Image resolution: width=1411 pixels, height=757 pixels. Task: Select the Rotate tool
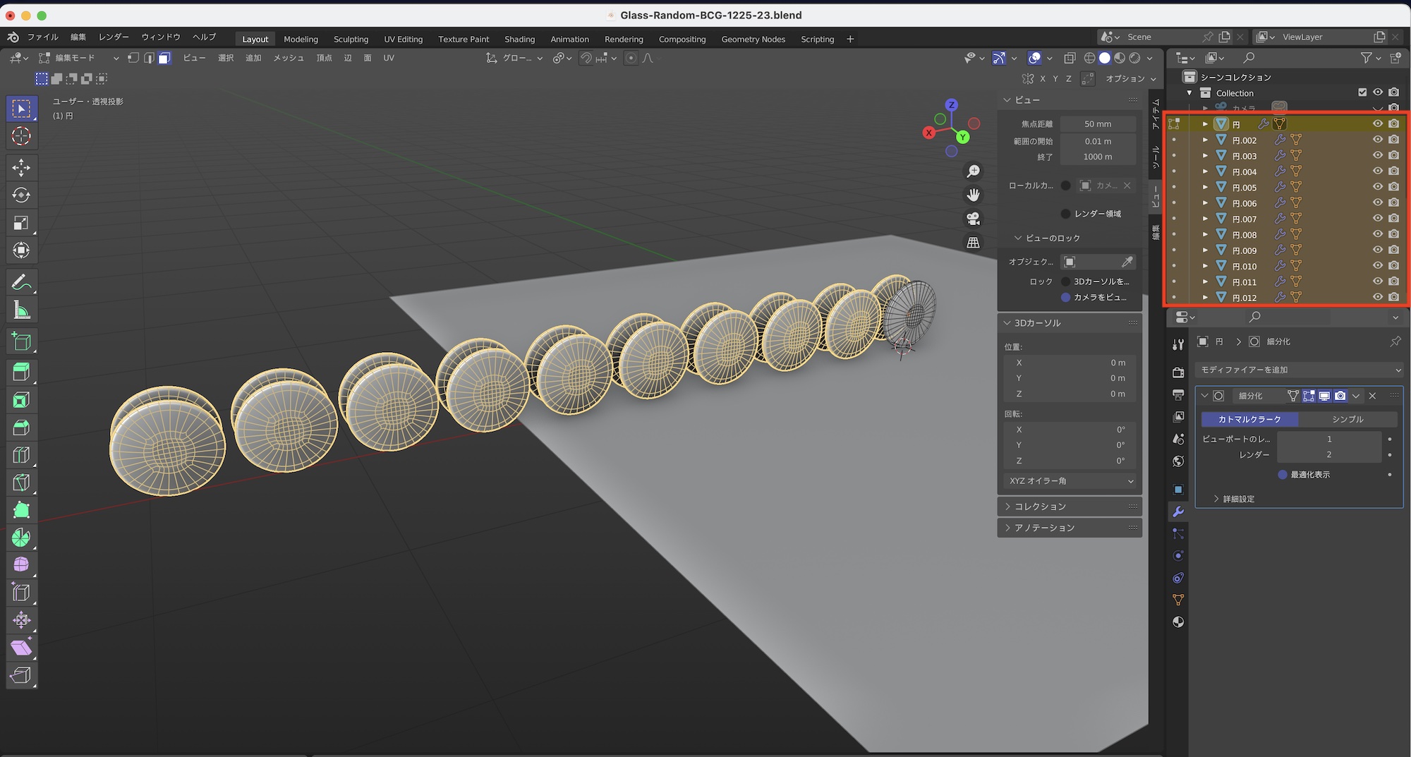pyautogui.click(x=21, y=195)
